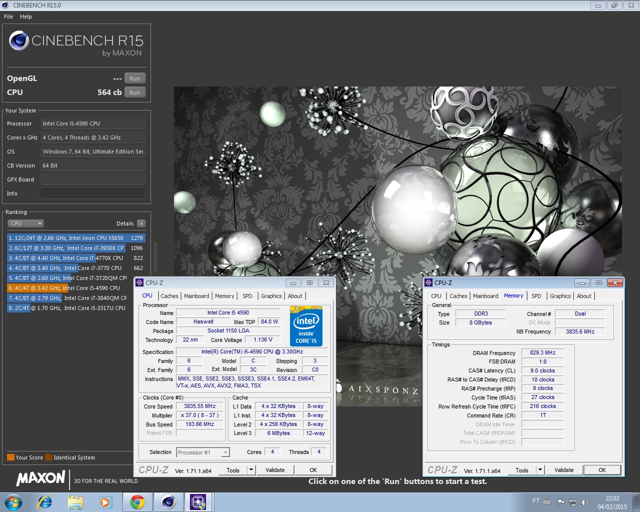This screenshot has height=512, width=640.
Task: Open Tools dropdown arrow in left CPU-Z
Action: coord(251,470)
